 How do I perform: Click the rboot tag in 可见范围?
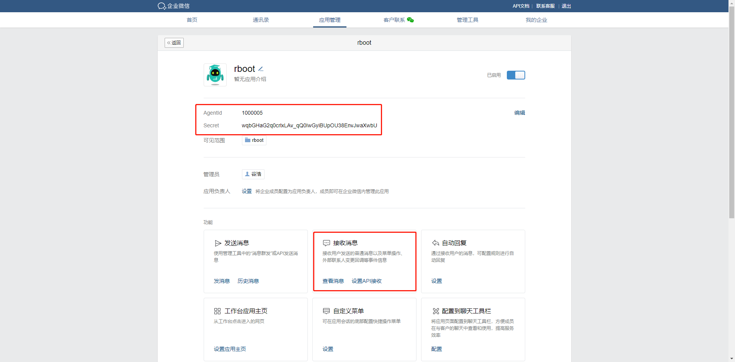click(x=254, y=140)
